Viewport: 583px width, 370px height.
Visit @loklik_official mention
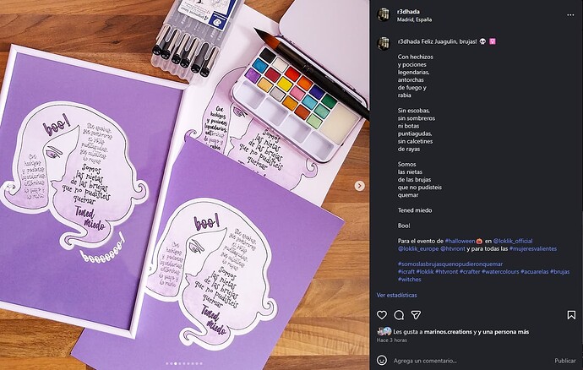pos(513,241)
